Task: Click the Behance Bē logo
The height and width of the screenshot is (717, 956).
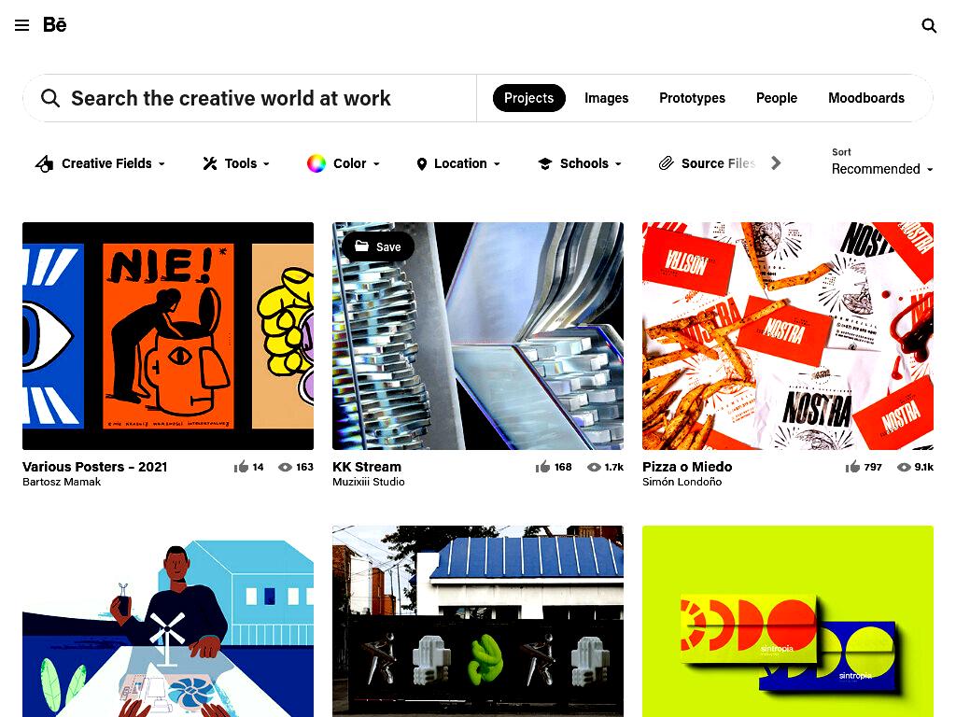Action: [55, 25]
